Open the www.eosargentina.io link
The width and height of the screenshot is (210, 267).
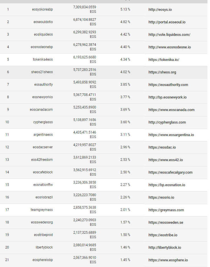point(171,135)
